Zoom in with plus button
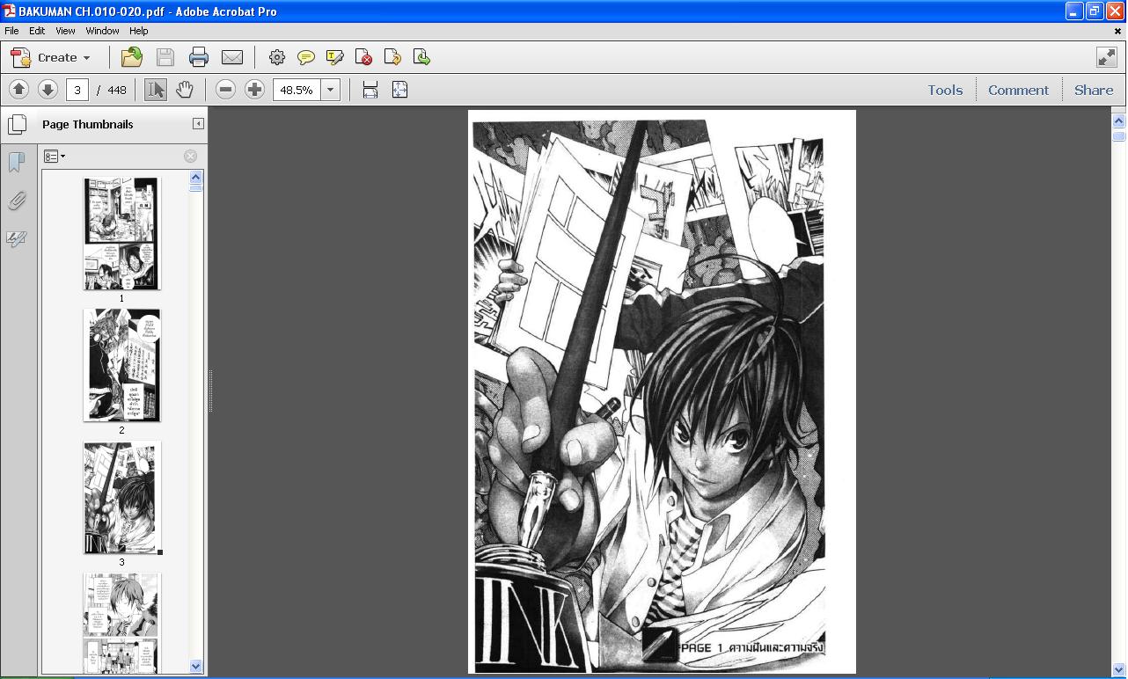 coord(254,90)
